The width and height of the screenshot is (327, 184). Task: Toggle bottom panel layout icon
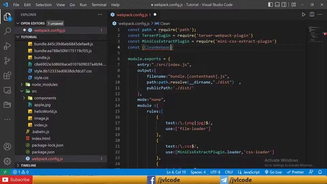(x=277, y=5)
